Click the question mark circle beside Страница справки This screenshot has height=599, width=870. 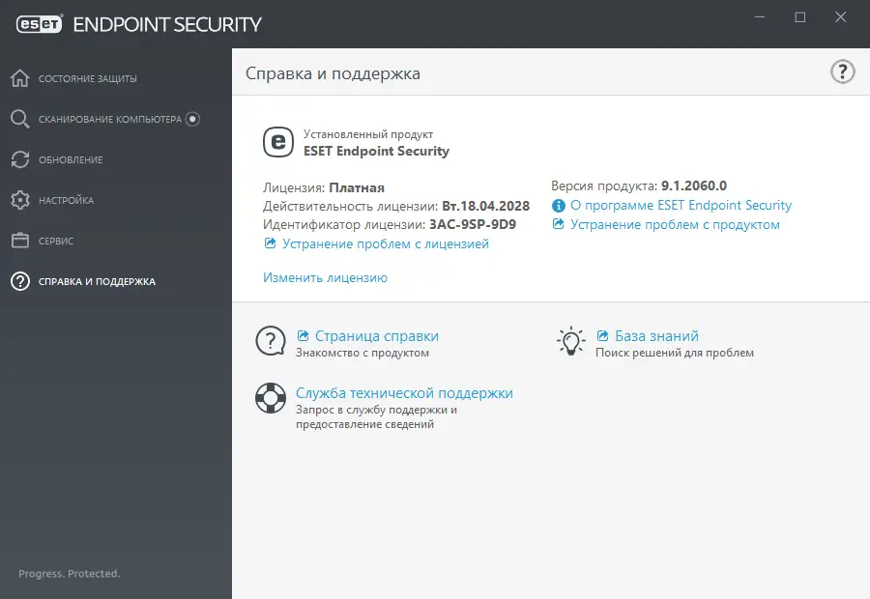coord(270,341)
